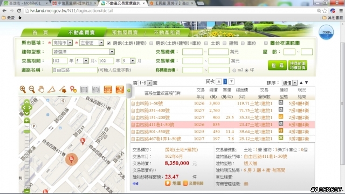Open 不動產租賃 navigation tab
The height and width of the screenshot is (194, 345).
point(167,32)
